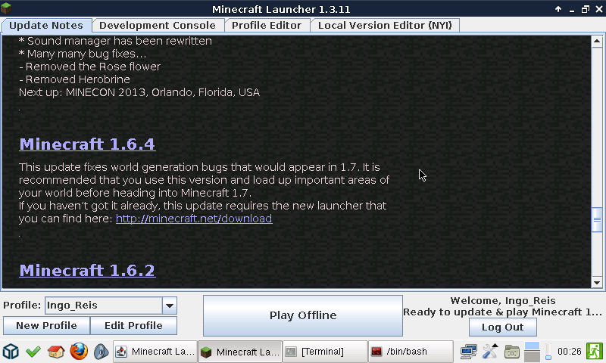
Task: Click the green checkmark taskbar icon
Action: 33,352
